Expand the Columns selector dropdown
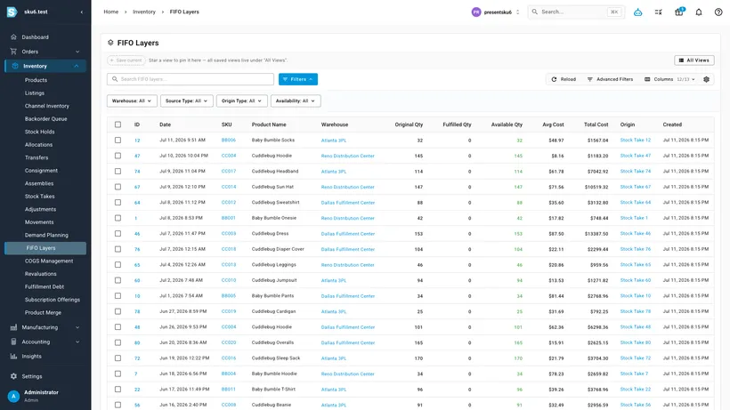The height and width of the screenshot is (410, 730). (669, 79)
